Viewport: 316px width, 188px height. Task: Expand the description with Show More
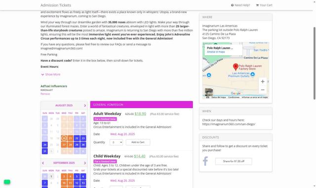[51, 75]
